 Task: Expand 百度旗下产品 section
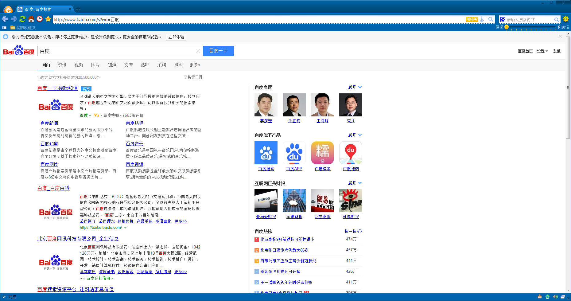[x=355, y=135]
